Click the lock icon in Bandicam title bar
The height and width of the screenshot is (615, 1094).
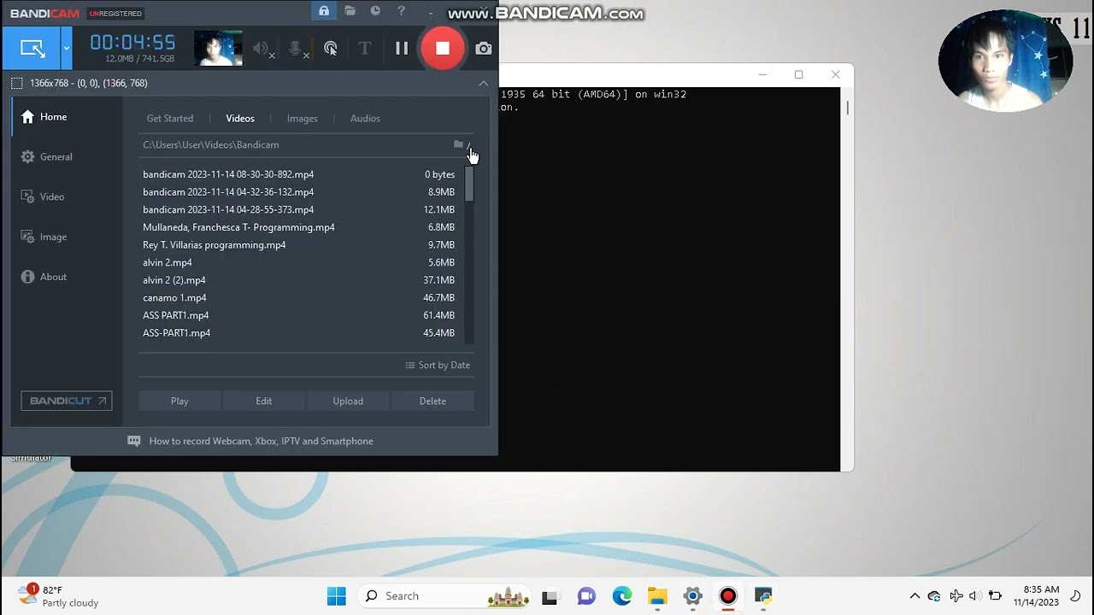pyautogui.click(x=324, y=11)
